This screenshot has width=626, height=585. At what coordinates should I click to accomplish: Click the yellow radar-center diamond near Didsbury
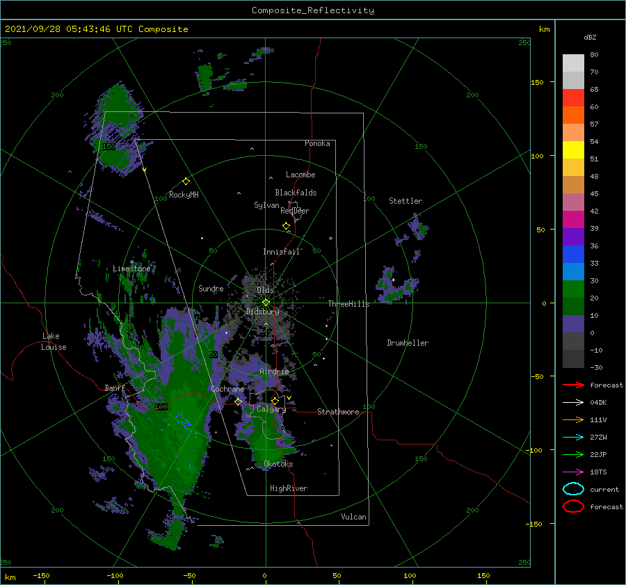click(266, 303)
